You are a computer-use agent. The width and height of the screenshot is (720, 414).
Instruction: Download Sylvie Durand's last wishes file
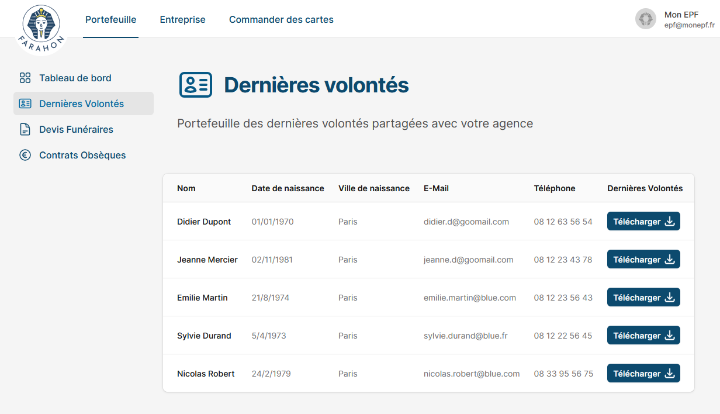(643, 336)
